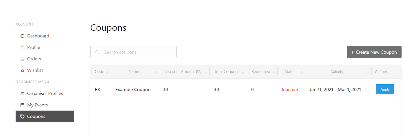Click the Dashboard globe icon
The width and height of the screenshot is (406, 134).
click(22, 36)
